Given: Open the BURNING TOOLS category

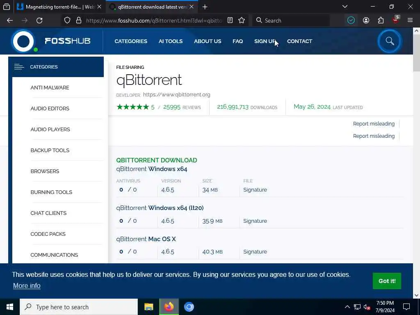Looking at the screenshot, I should click(51, 192).
